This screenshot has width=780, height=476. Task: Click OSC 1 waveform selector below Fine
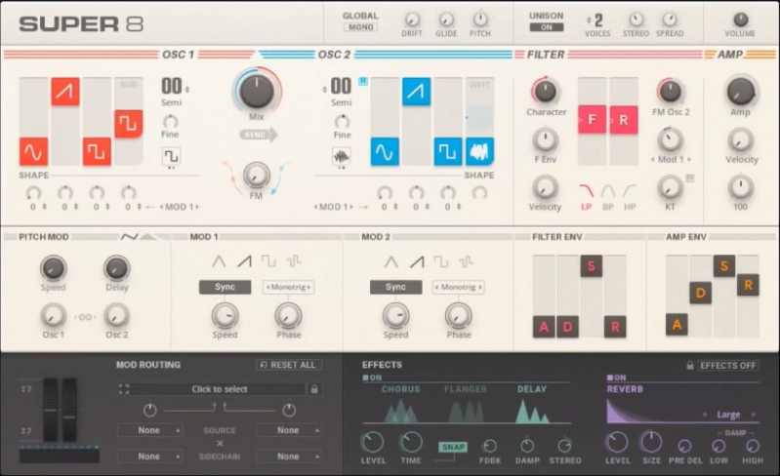tap(171, 156)
